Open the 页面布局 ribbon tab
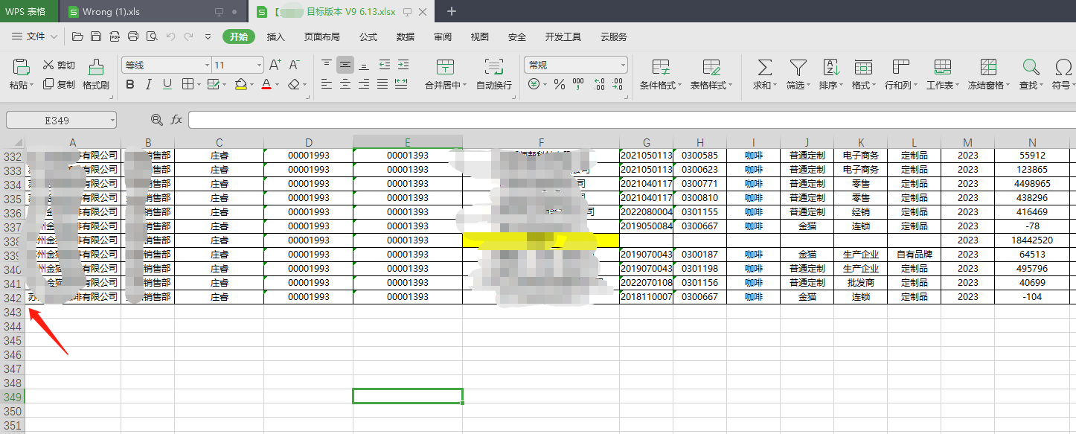 tap(322, 36)
